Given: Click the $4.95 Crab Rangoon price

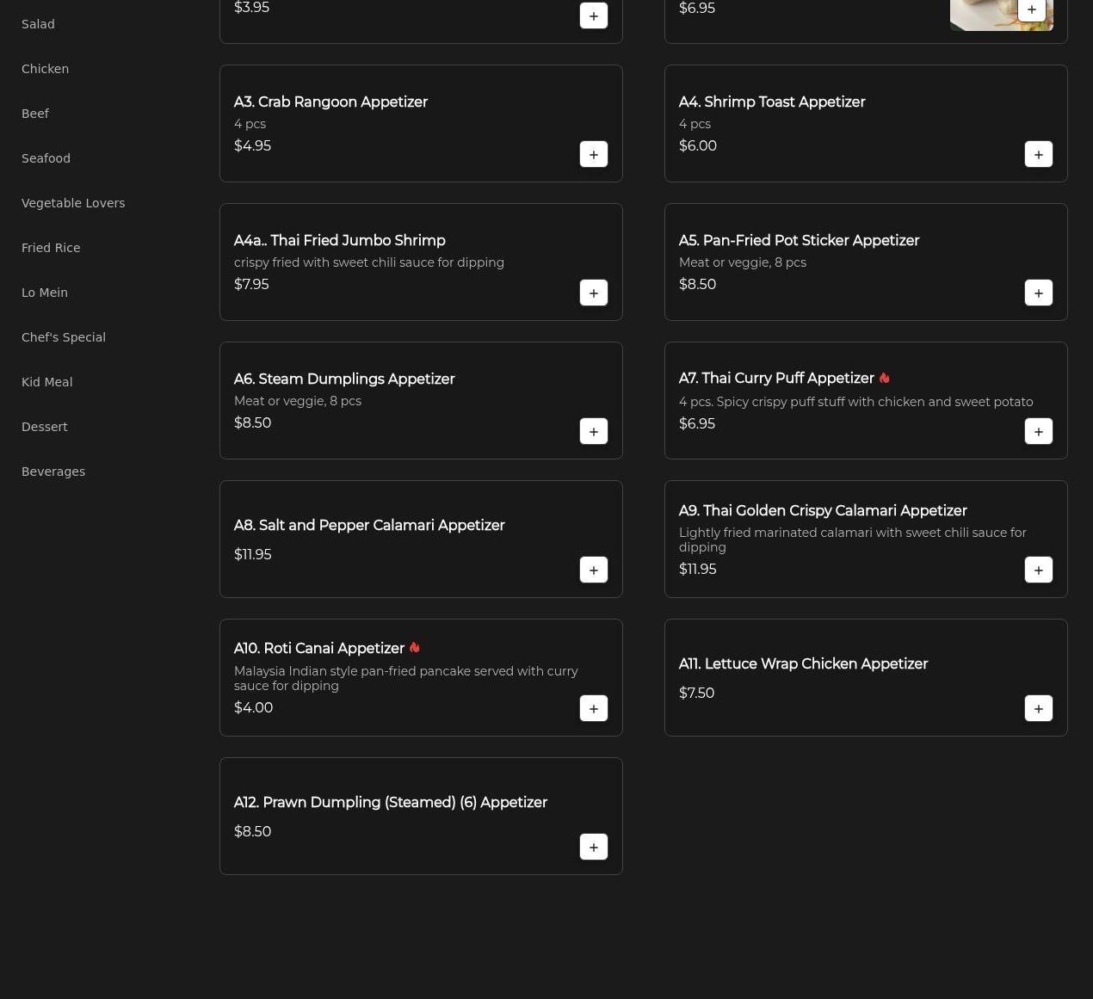Looking at the screenshot, I should point(252,145).
